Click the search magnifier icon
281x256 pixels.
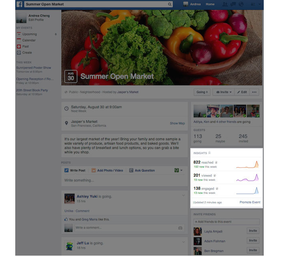[x=169, y=4]
